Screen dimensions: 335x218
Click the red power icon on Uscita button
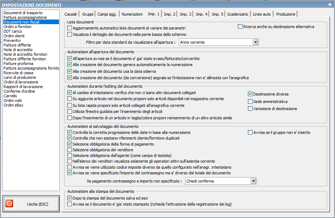pyautogui.click(x=9, y=203)
